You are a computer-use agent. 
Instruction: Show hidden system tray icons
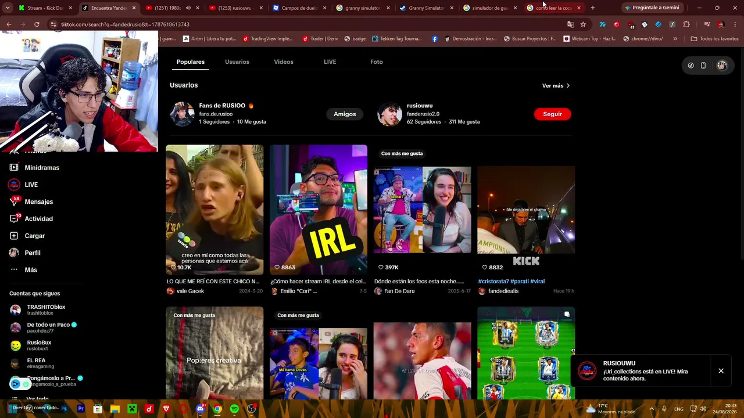click(651, 409)
